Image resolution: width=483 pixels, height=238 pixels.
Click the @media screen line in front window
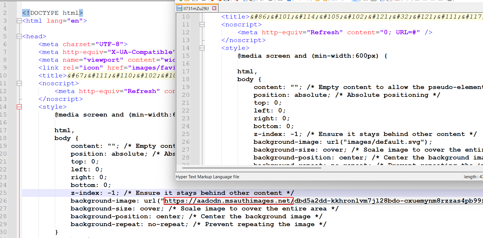312,56
